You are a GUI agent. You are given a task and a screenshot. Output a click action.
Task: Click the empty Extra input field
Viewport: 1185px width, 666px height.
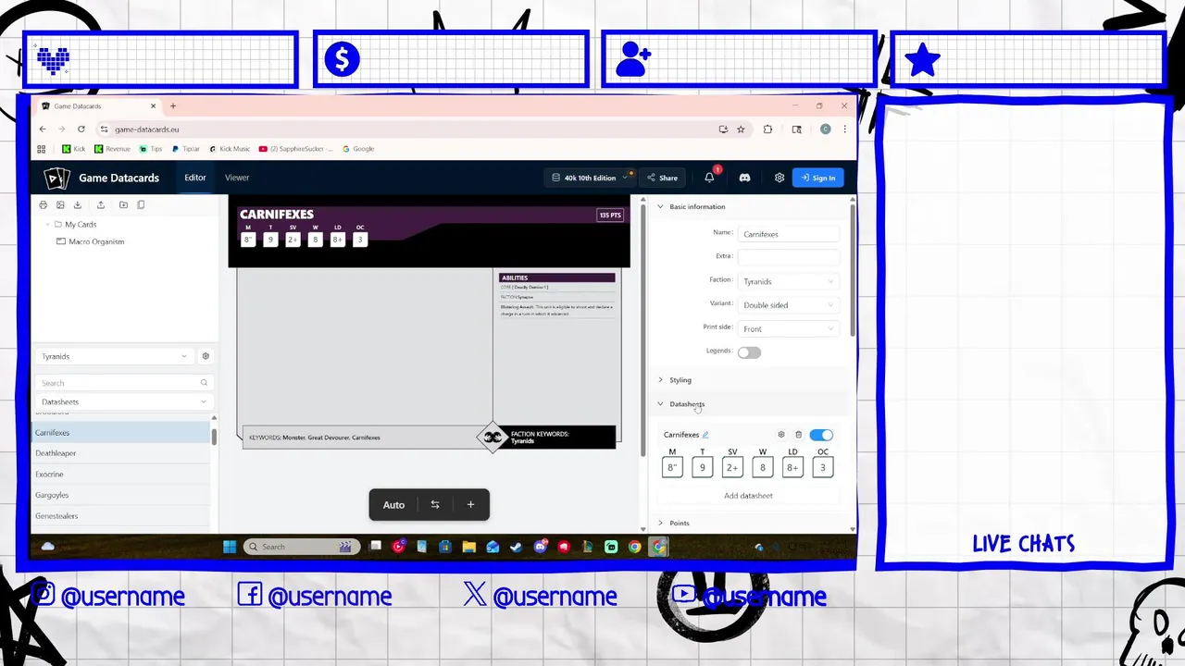pyautogui.click(x=788, y=257)
